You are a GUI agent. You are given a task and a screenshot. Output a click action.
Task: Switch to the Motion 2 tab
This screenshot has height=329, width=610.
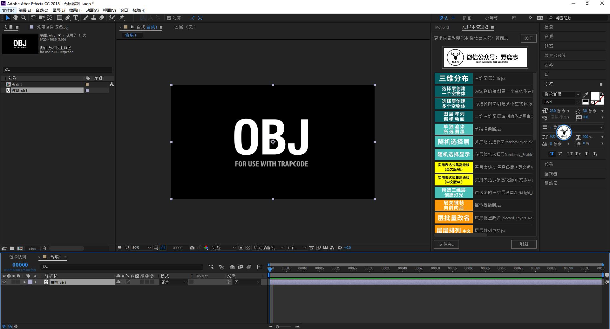pos(442,27)
